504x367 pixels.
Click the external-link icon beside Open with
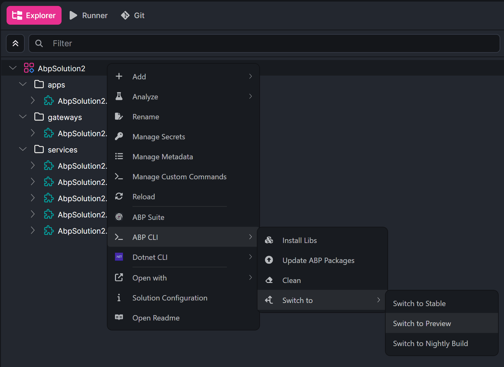[119, 277]
